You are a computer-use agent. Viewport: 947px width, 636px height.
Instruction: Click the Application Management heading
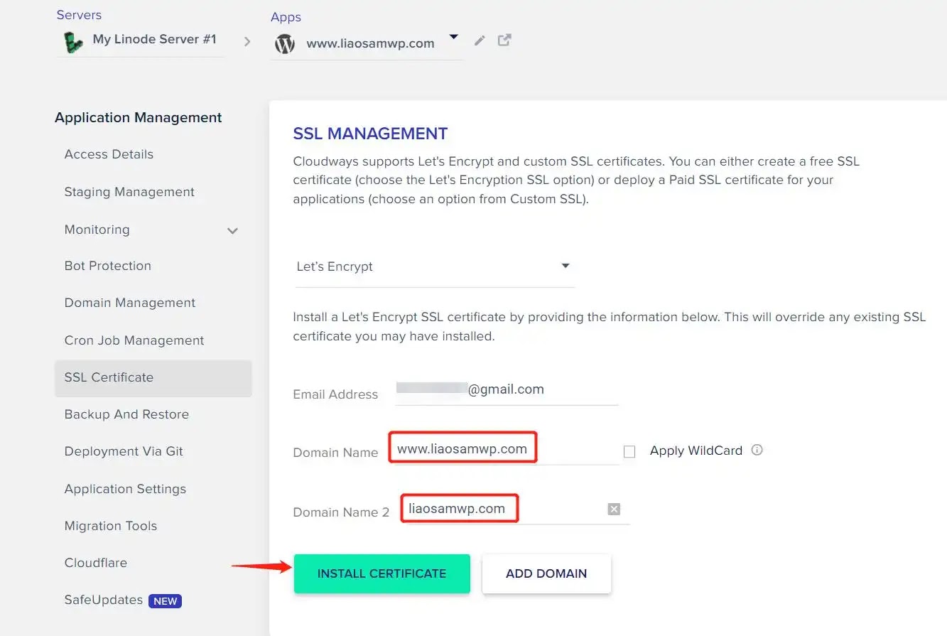139,118
